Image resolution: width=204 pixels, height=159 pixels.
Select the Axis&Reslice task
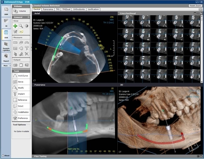21,112
